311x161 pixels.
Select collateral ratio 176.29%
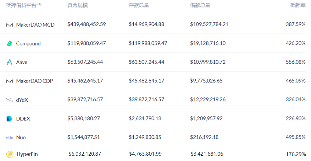[x=296, y=154]
